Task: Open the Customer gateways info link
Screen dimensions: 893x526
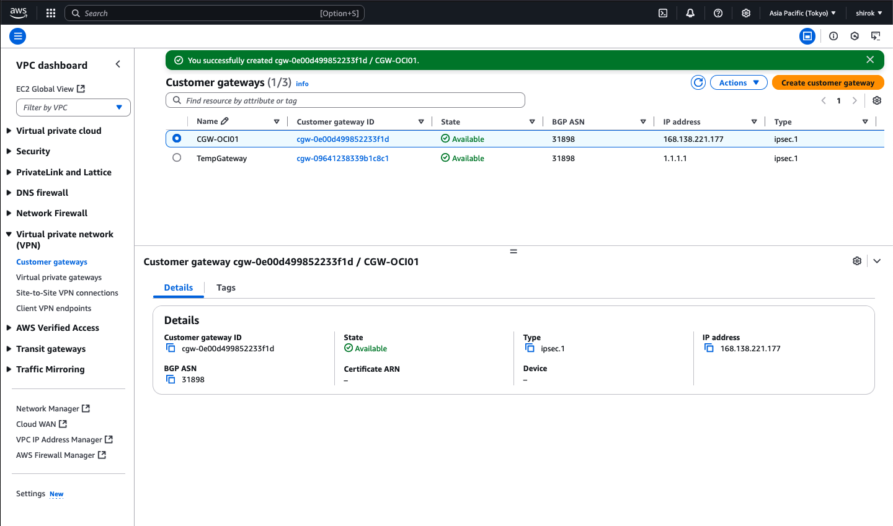Action: [x=302, y=84]
